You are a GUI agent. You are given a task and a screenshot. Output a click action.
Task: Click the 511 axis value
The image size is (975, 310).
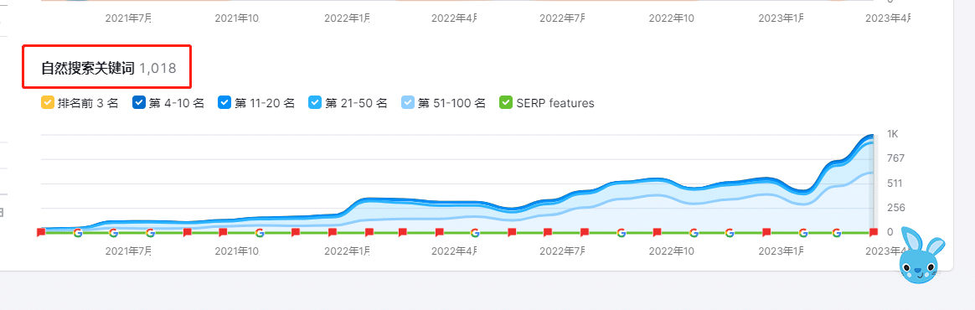(895, 183)
